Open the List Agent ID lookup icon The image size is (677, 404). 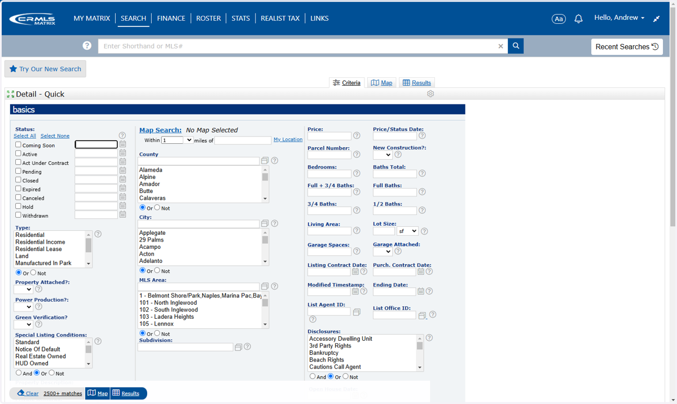(357, 312)
